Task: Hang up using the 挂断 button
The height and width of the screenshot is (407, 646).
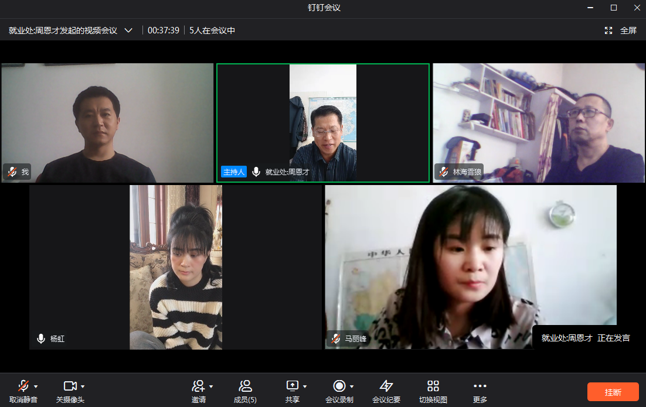Action: point(613,392)
